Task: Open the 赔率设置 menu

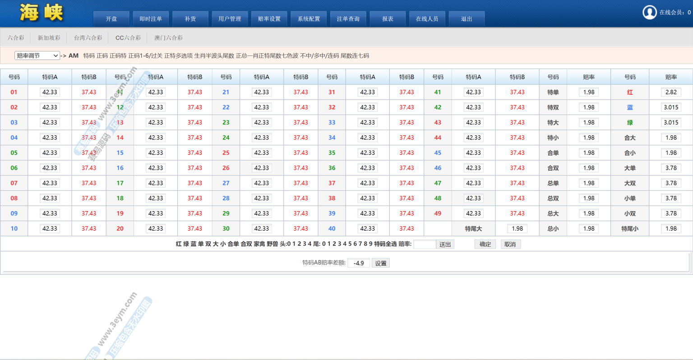Action: (269, 19)
